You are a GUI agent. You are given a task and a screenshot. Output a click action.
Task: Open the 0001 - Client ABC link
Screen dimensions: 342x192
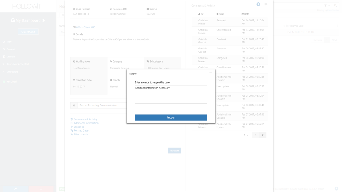(86, 27)
